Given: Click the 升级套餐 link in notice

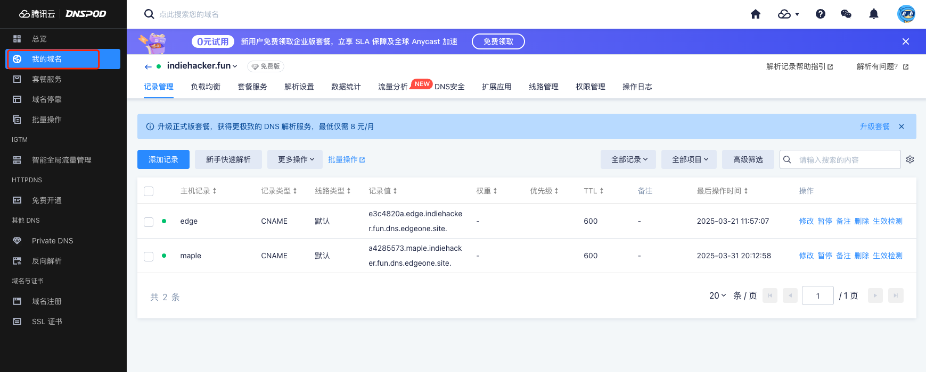Looking at the screenshot, I should [x=874, y=126].
